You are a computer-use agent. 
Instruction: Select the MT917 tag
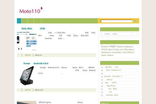130,53
